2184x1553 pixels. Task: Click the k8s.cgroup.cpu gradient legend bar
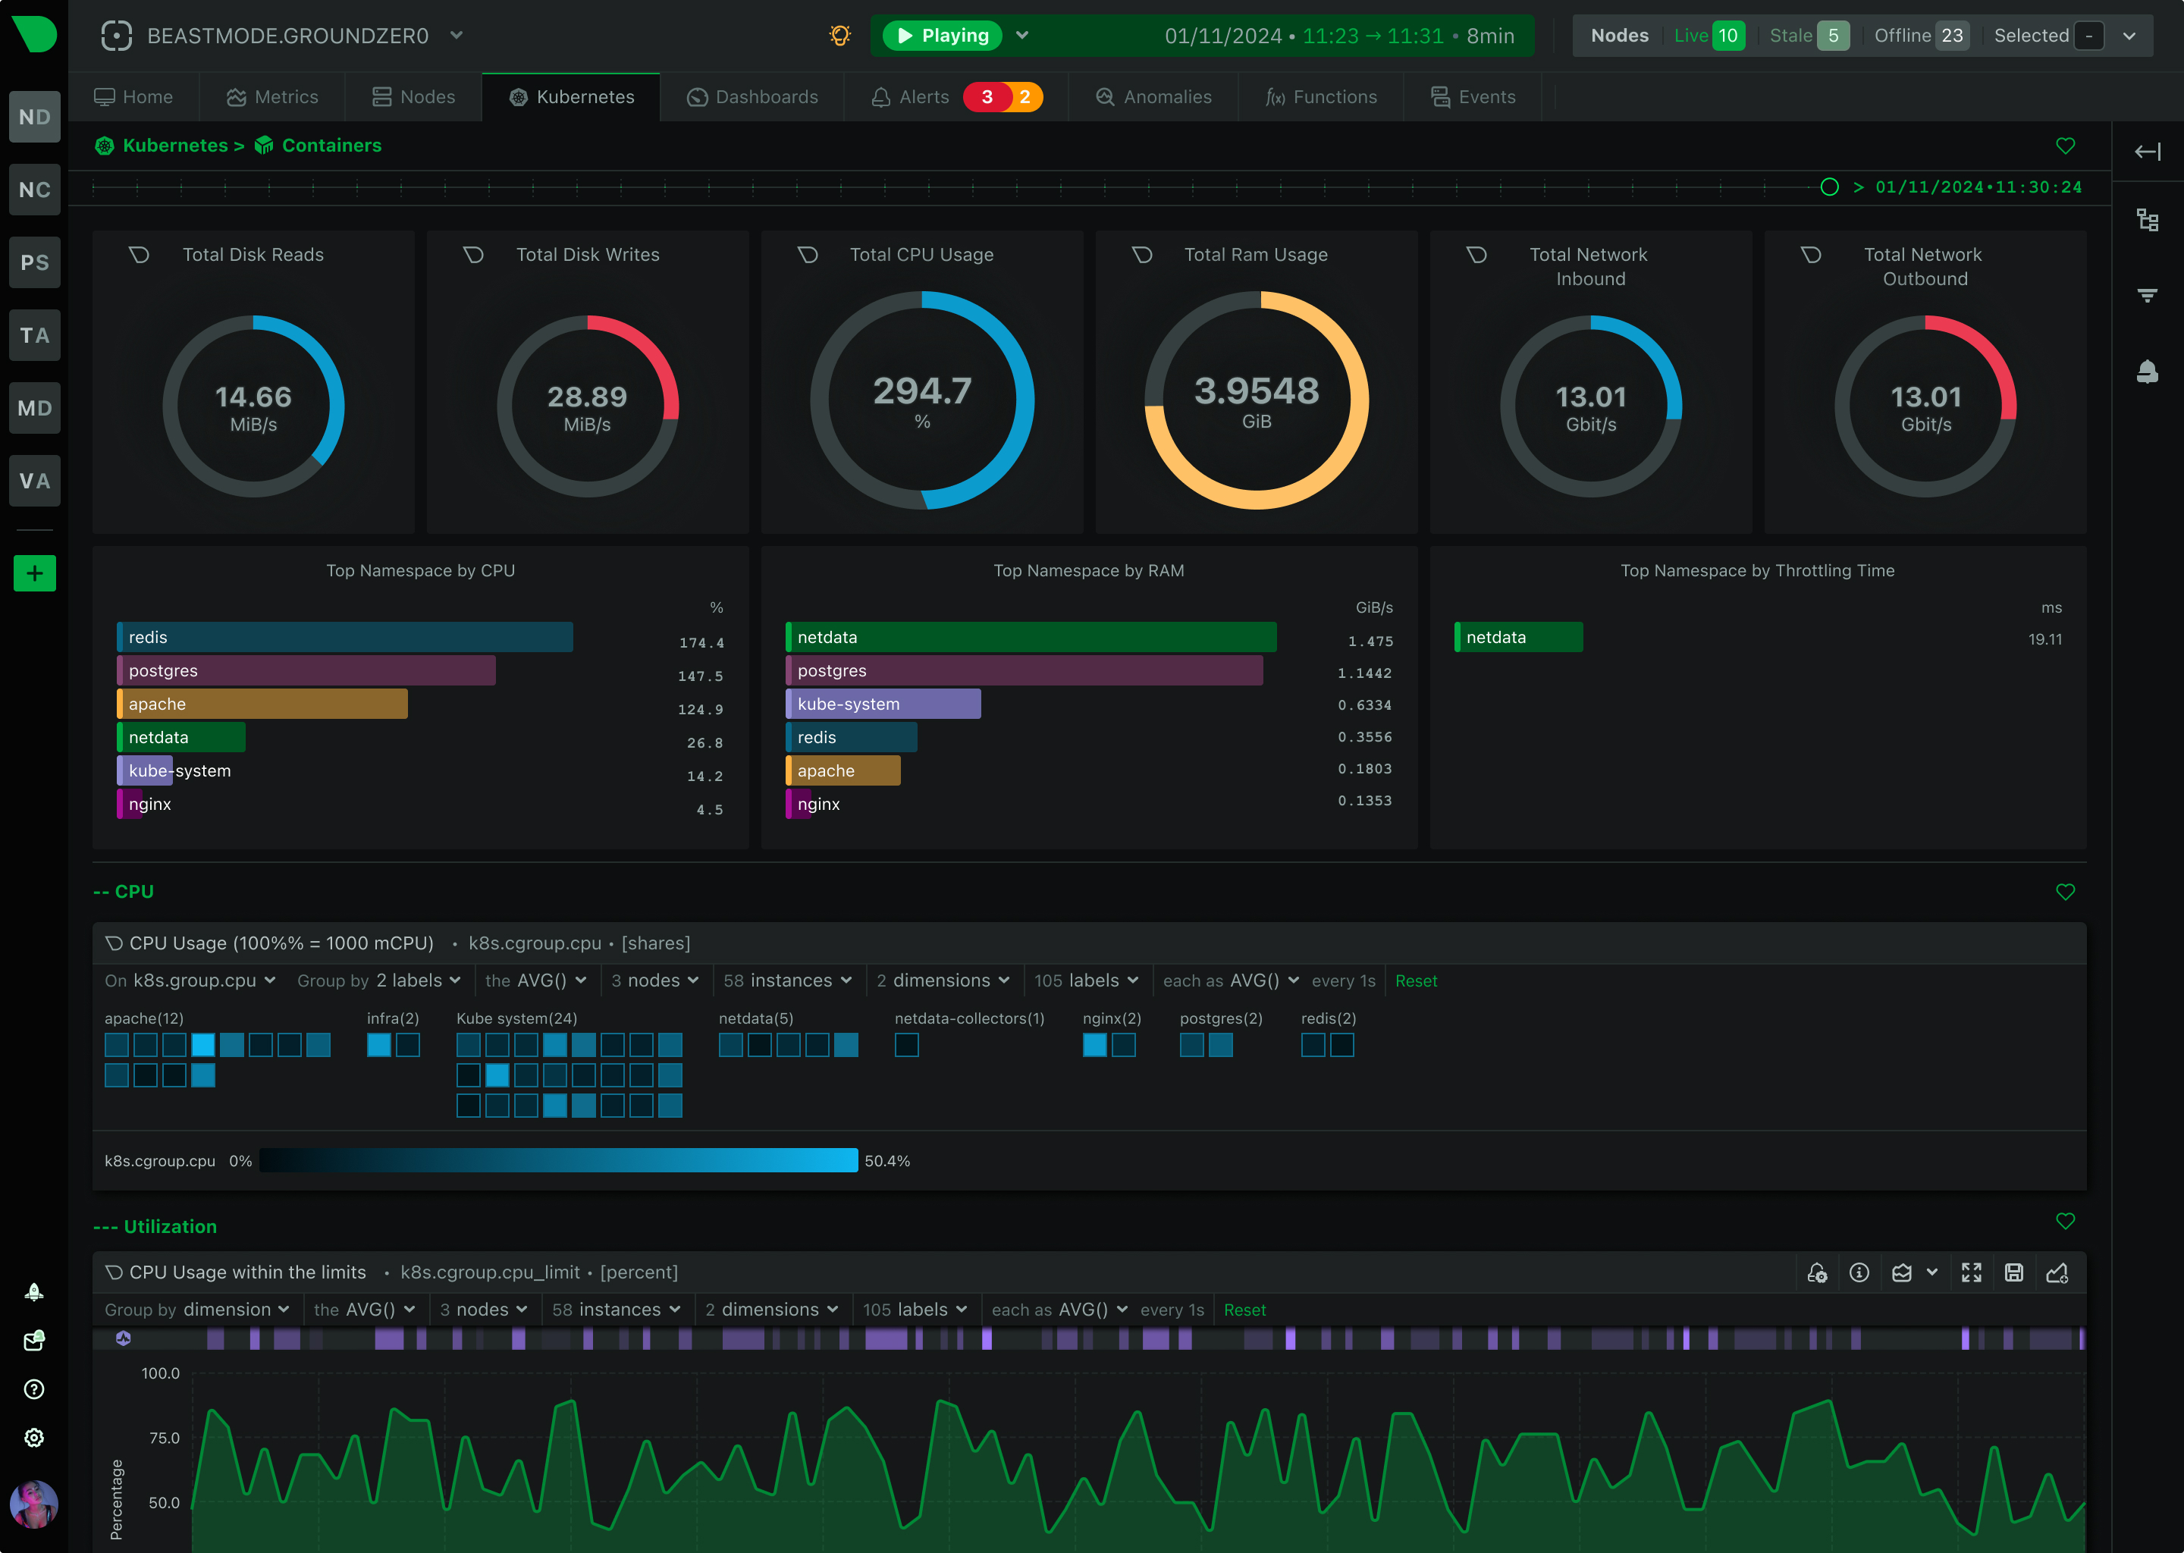click(557, 1161)
